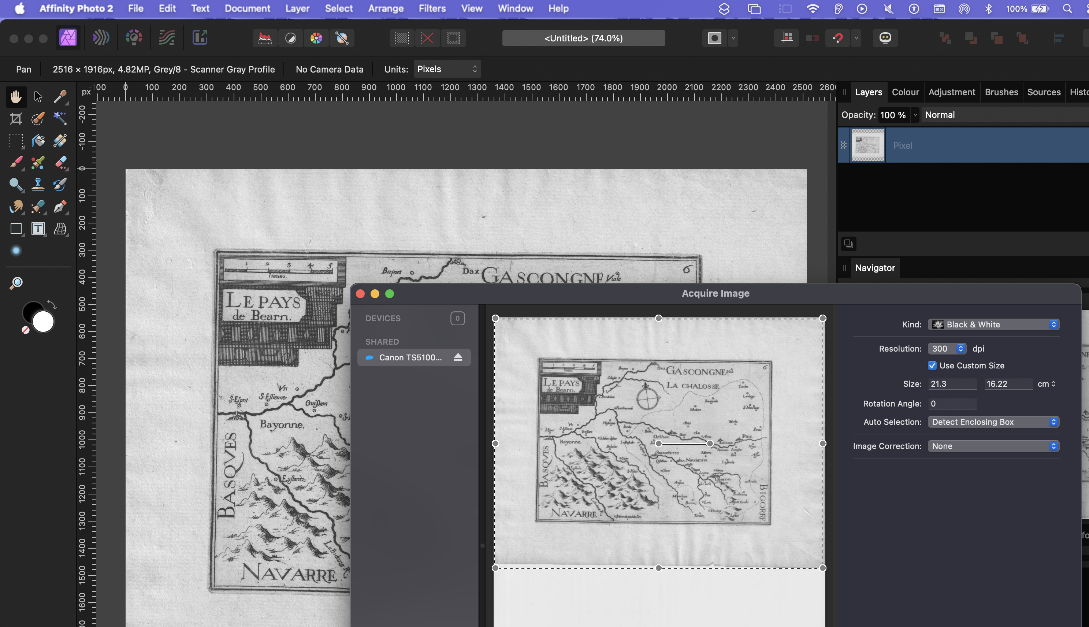This screenshot has height=627, width=1089.
Task: Select the Crop tool
Action: [x=16, y=118]
